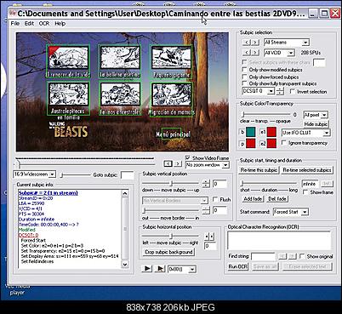Click the horizontal position left-right arrows
The width and height of the screenshot is (342, 314).
tap(209, 237)
